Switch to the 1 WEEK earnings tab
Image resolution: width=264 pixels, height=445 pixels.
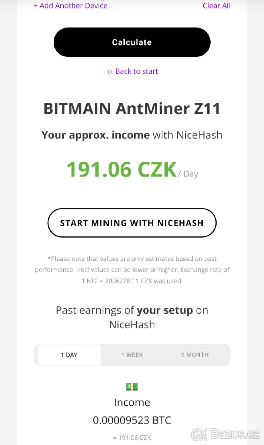pos(132,355)
